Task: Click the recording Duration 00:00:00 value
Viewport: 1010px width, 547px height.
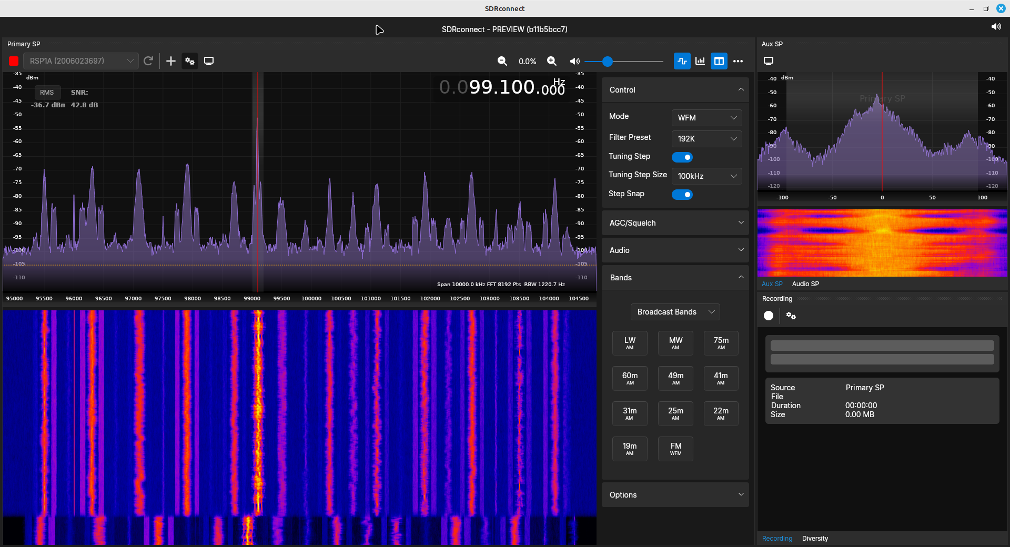Action: (861, 406)
